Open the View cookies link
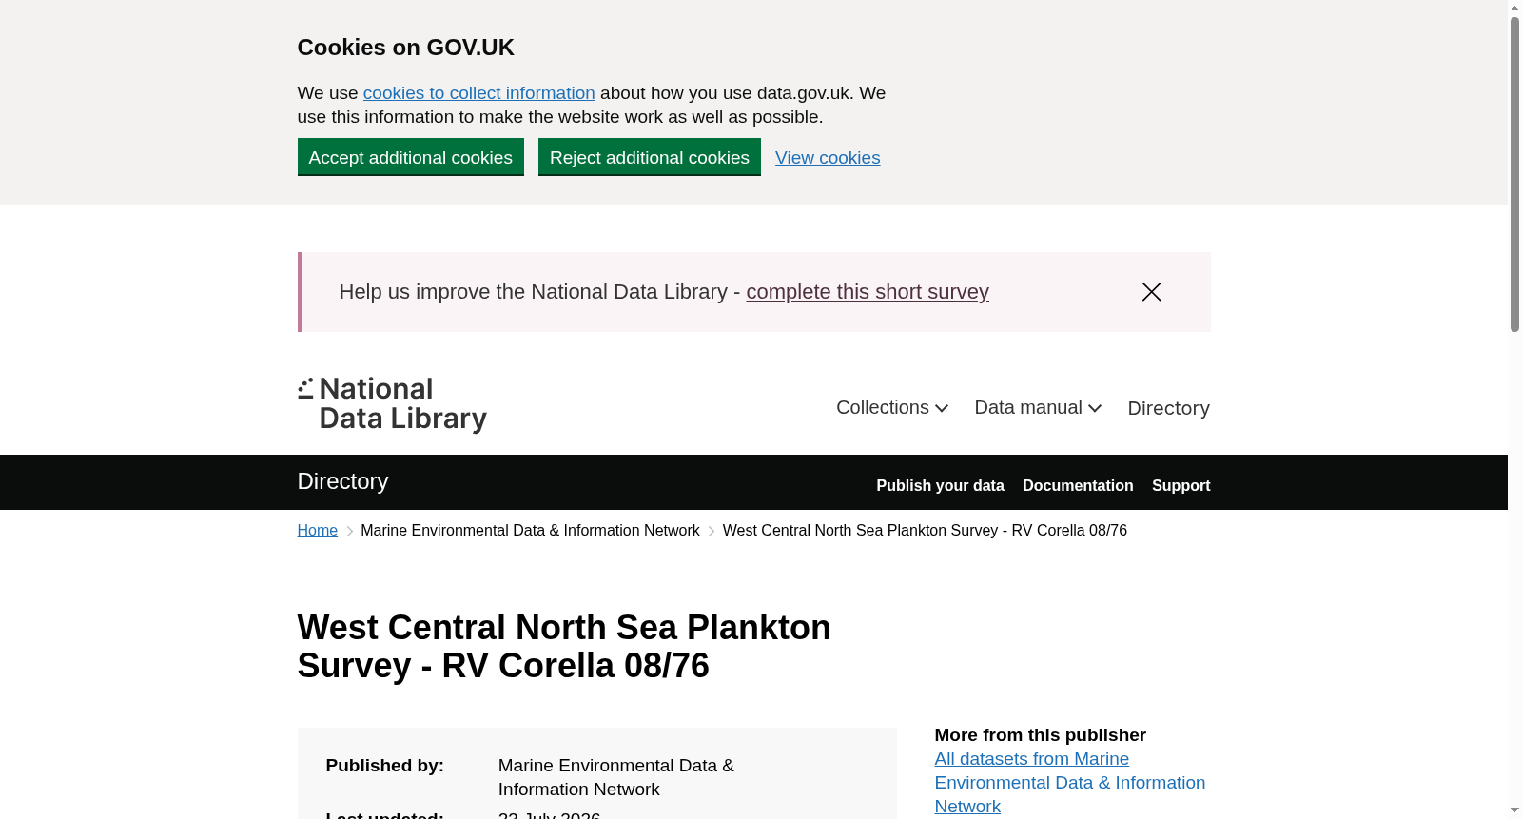1522x819 pixels. click(828, 158)
